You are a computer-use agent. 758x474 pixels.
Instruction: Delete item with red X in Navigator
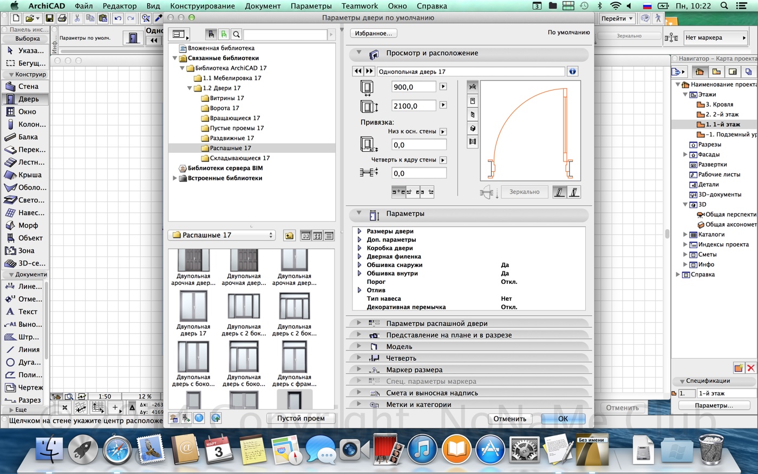750,368
